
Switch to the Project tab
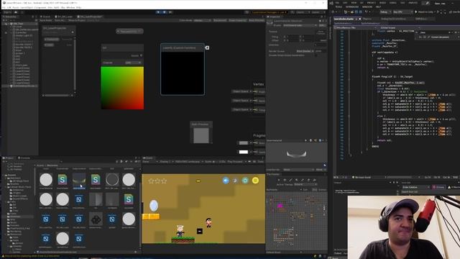8,158
